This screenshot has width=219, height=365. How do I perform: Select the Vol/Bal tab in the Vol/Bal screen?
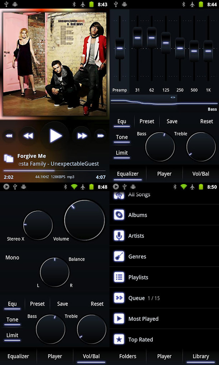point(91,357)
